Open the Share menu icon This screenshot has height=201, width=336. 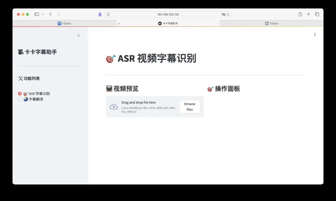tap(300, 14)
